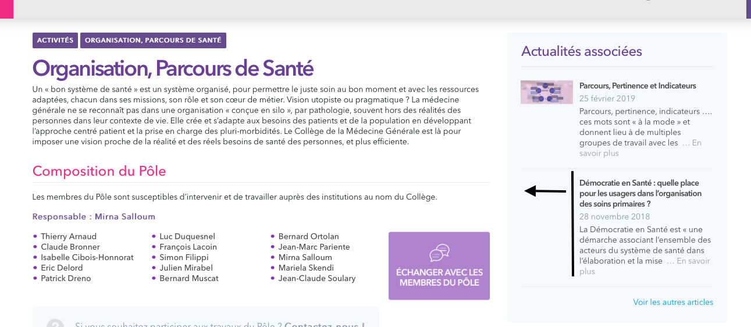Click En savoir plus under Démocratie article
The image size is (751, 327).
pyautogui.click(x=645, y=266)
